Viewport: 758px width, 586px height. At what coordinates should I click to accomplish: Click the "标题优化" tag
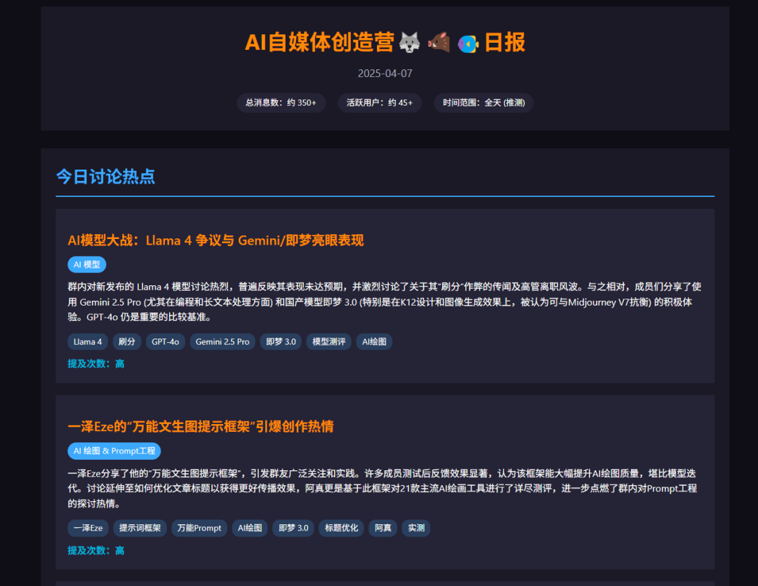(x=341, y=528)
